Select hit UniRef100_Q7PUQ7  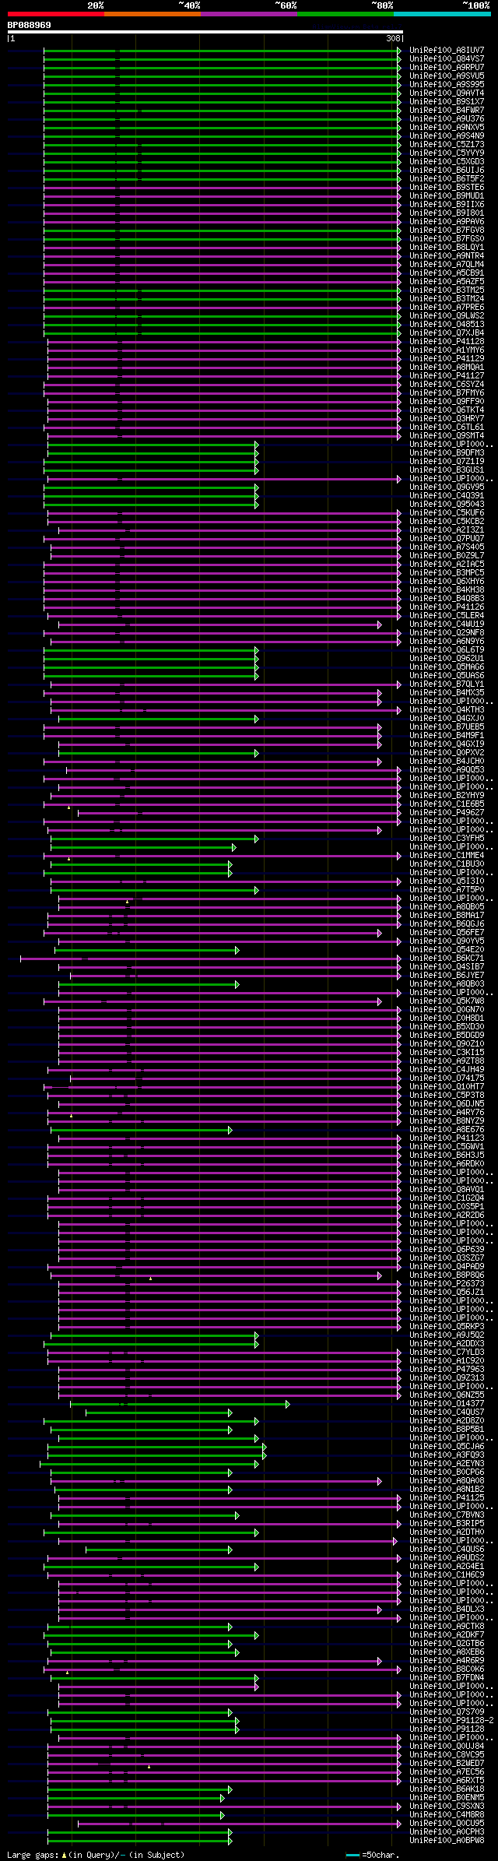pyautogui.click(x=447, y=538)
